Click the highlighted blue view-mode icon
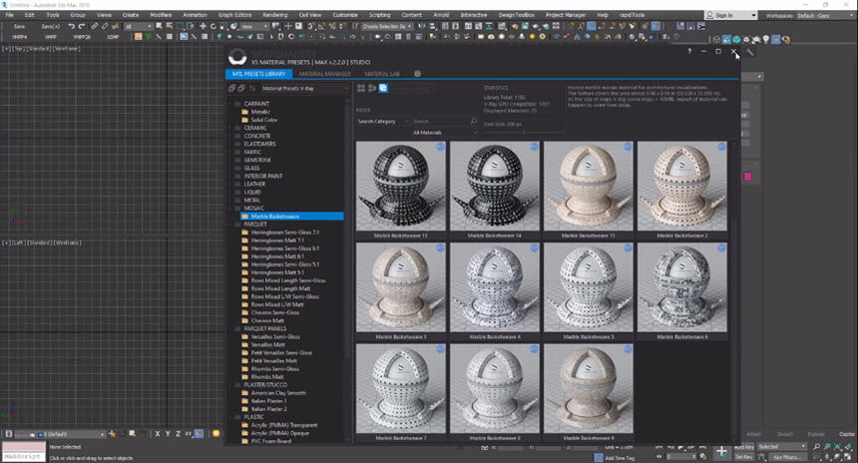The image size is (858, 463). click(383, 88)
